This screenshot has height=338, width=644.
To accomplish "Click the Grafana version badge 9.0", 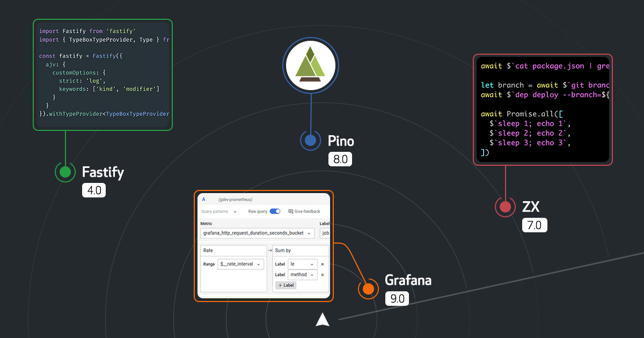I will point(397,298).
